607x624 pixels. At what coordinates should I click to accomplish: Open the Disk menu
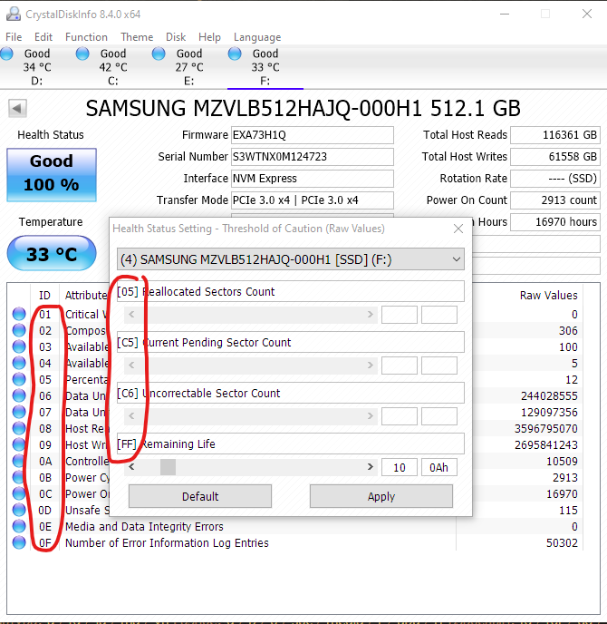click(176, 37)
